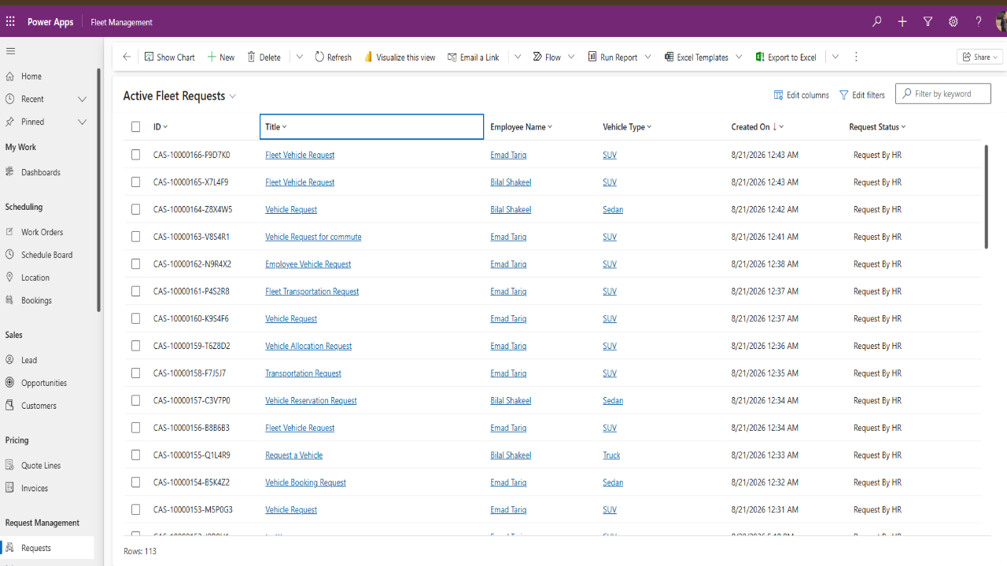Screen dimensions: 1007x566
Task: Focus the Filter by keyword box
Action: (942, 94)
